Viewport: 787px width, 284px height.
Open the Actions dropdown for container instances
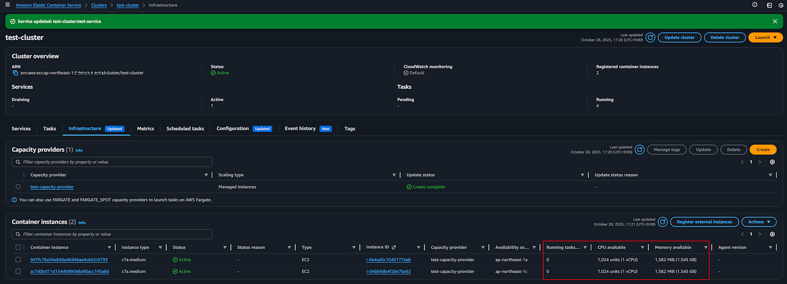(759, 222)
